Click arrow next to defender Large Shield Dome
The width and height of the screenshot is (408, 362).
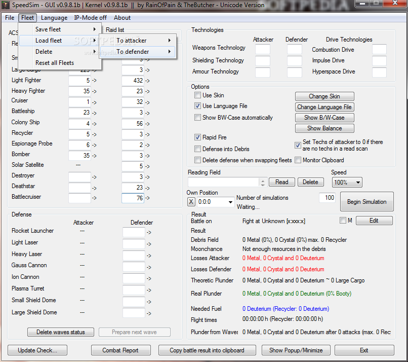pos(149,313)
